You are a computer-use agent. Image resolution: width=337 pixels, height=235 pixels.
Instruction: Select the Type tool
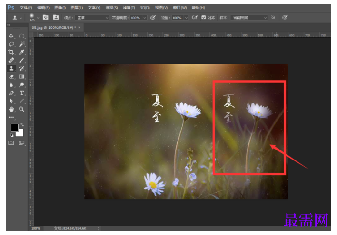point(22,93)
